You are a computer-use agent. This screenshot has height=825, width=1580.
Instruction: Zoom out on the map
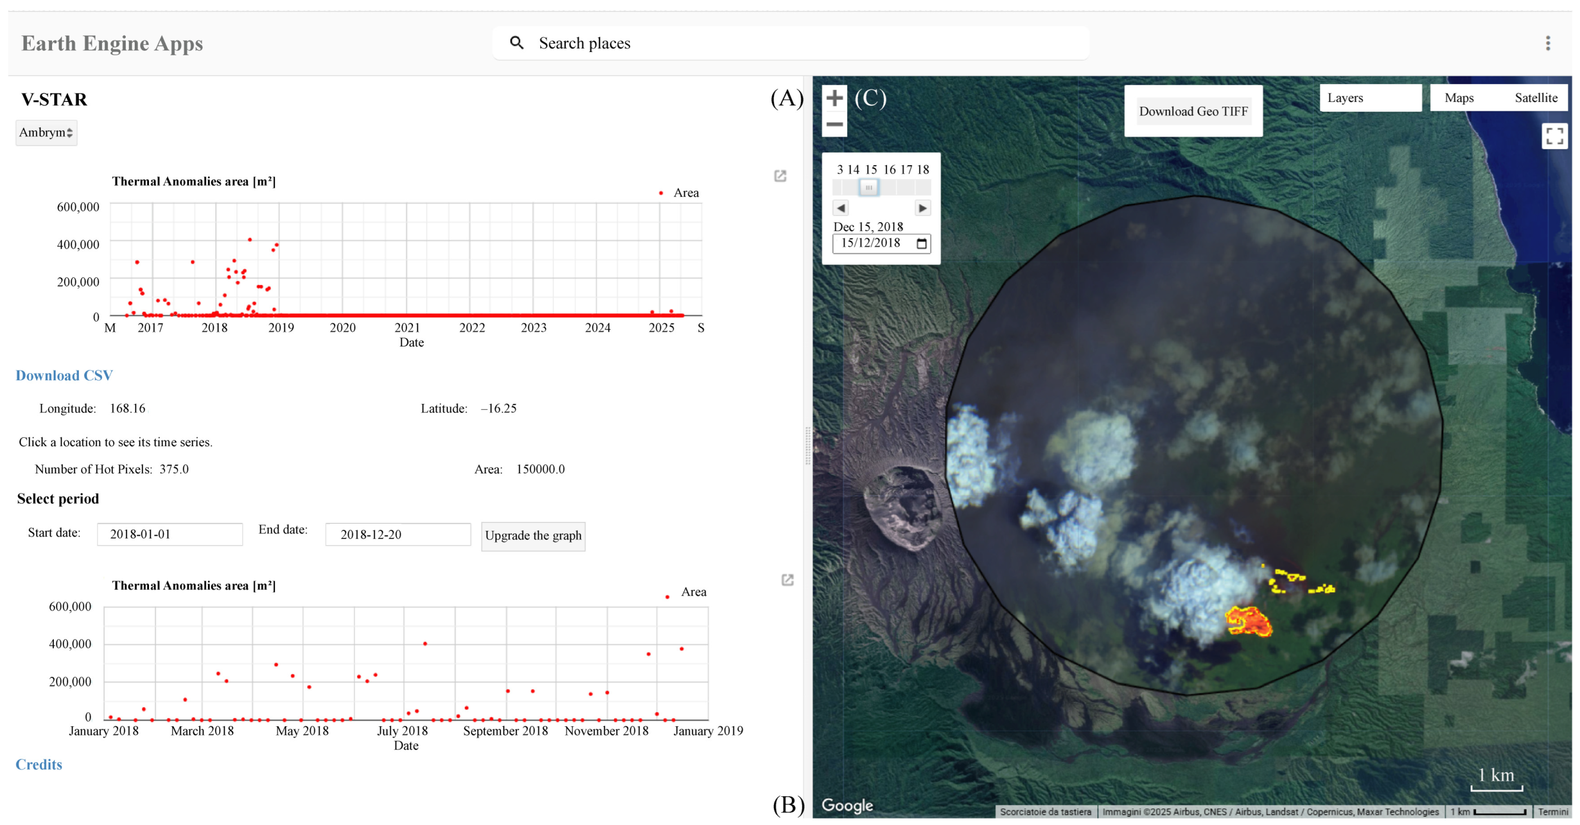834,124
